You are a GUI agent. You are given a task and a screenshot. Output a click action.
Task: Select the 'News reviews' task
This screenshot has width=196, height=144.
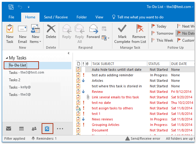coord(135,119)
